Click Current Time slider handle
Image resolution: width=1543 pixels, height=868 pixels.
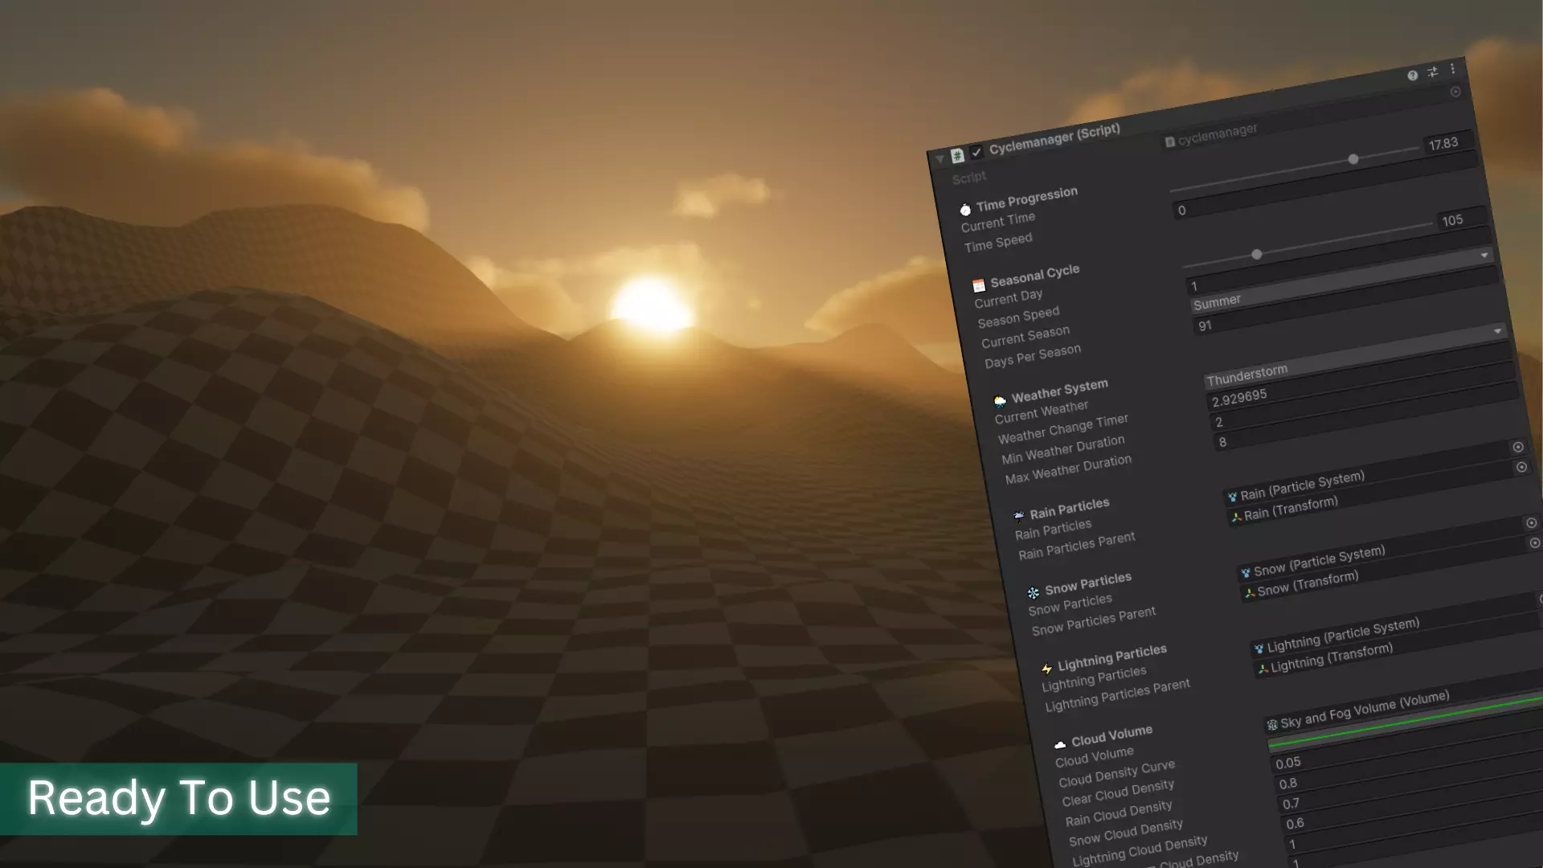pyautogui.click(x=1353, y=159)
